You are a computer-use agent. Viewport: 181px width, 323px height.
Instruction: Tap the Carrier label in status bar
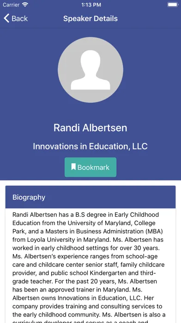11,5
